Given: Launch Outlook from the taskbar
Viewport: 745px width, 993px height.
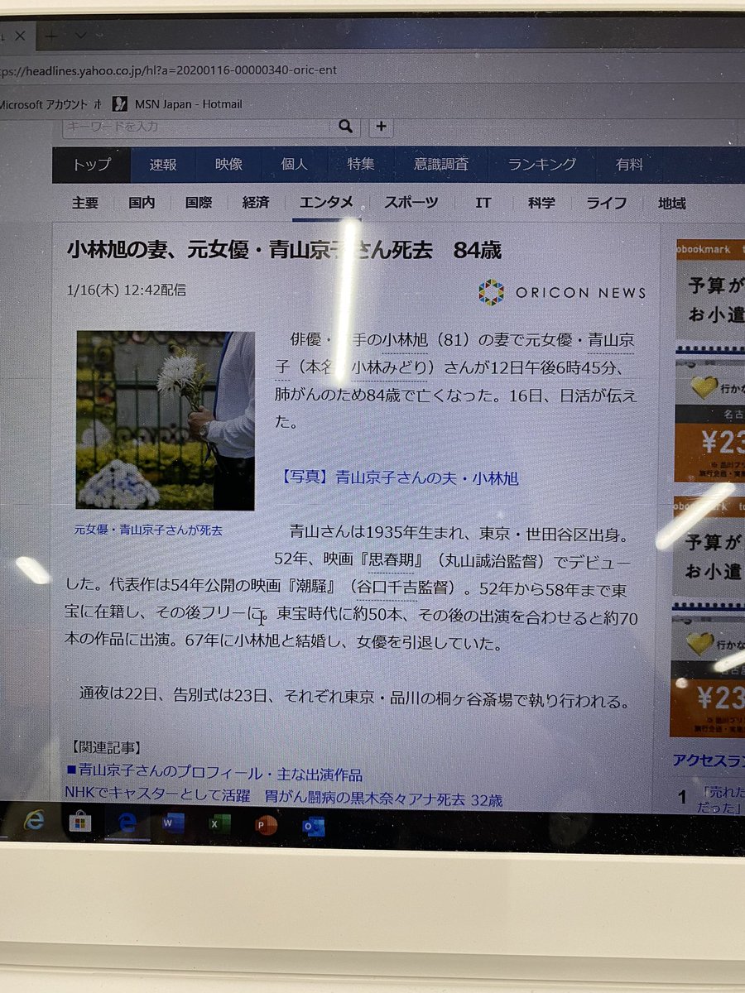Looking at the screenshot, I should point(314,827).
